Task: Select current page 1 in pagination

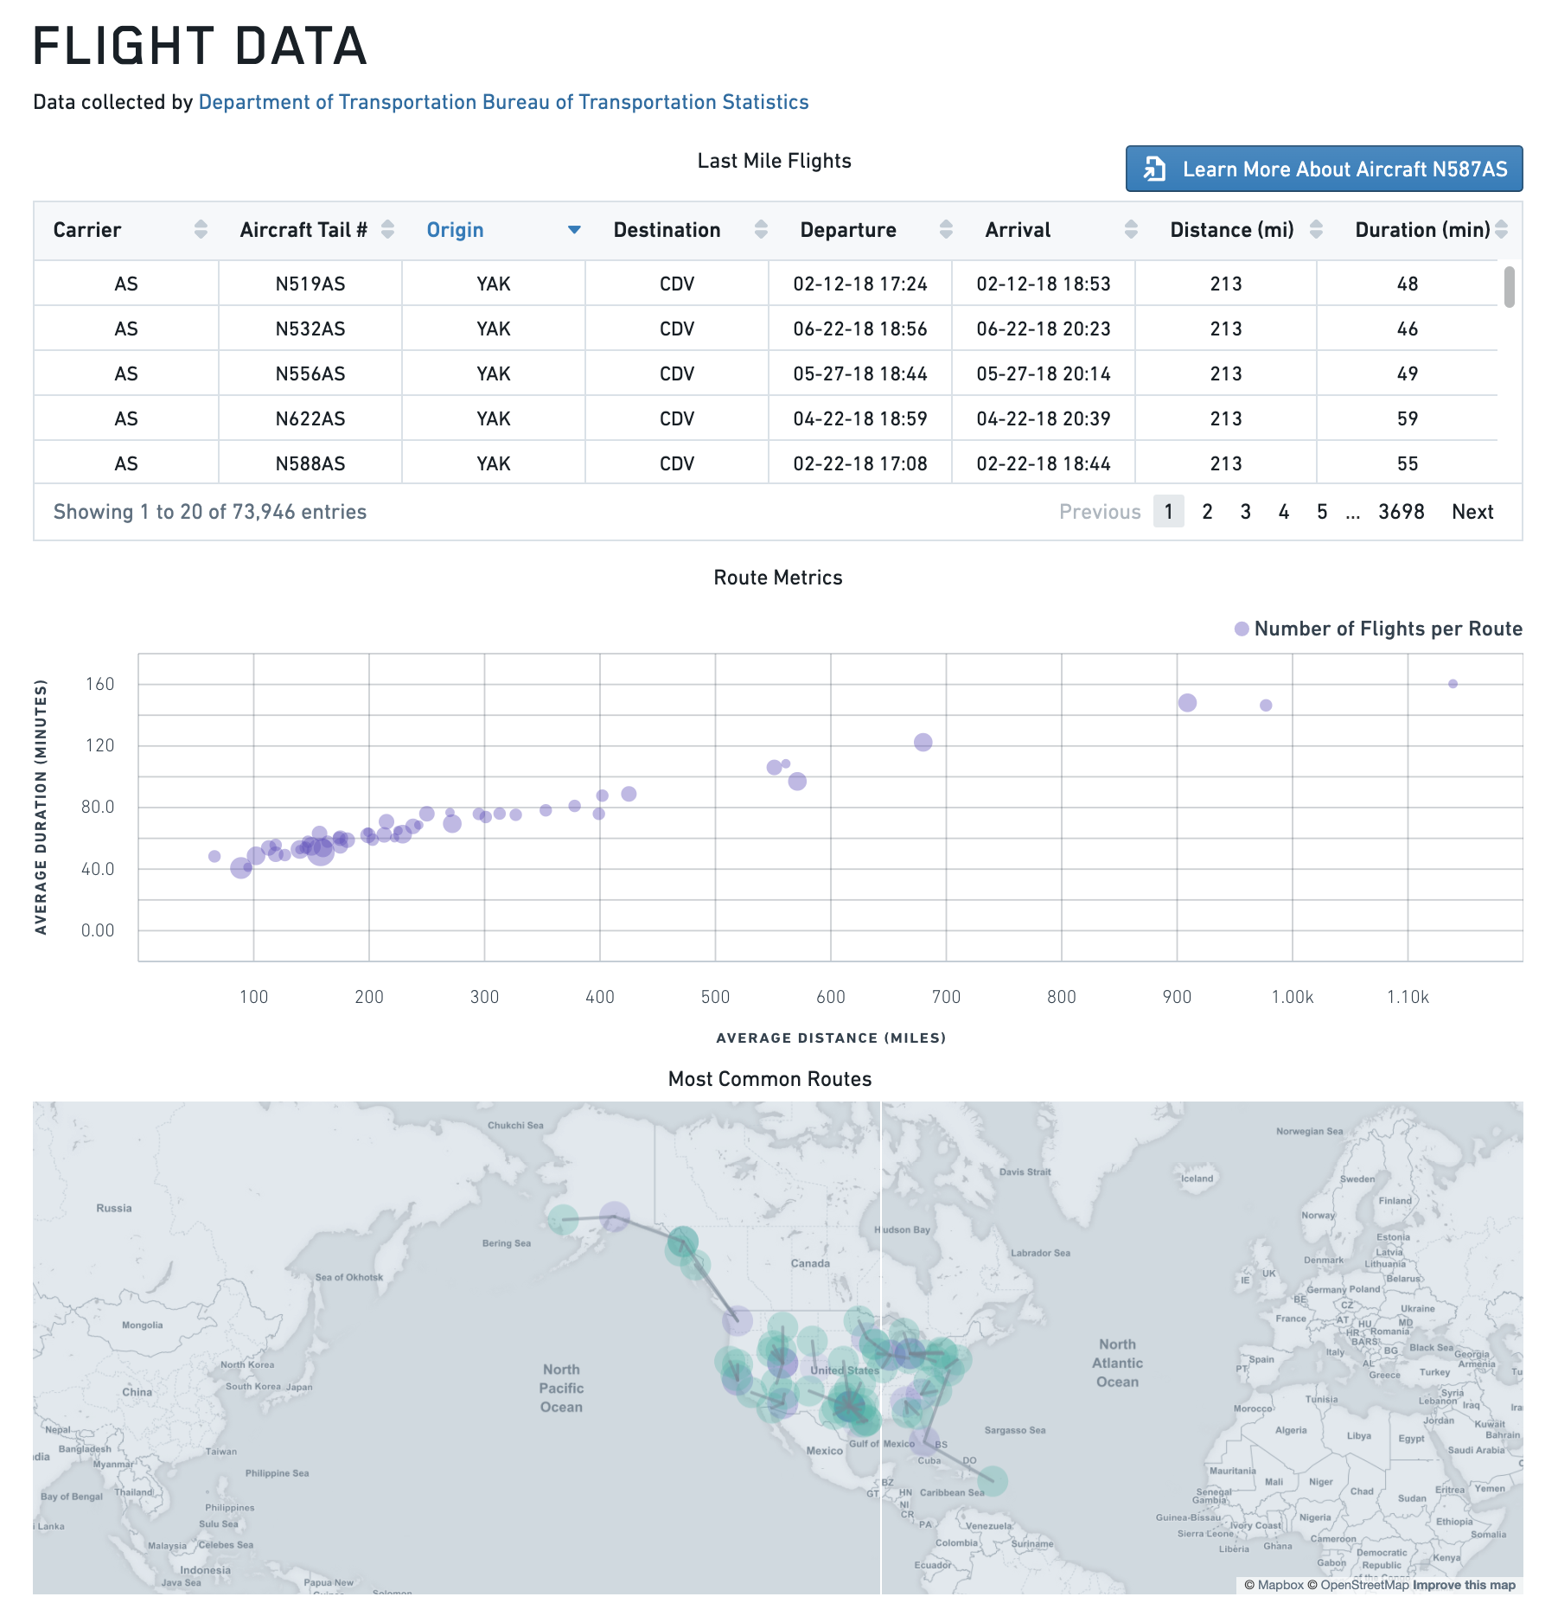Action: [1169, 512]
